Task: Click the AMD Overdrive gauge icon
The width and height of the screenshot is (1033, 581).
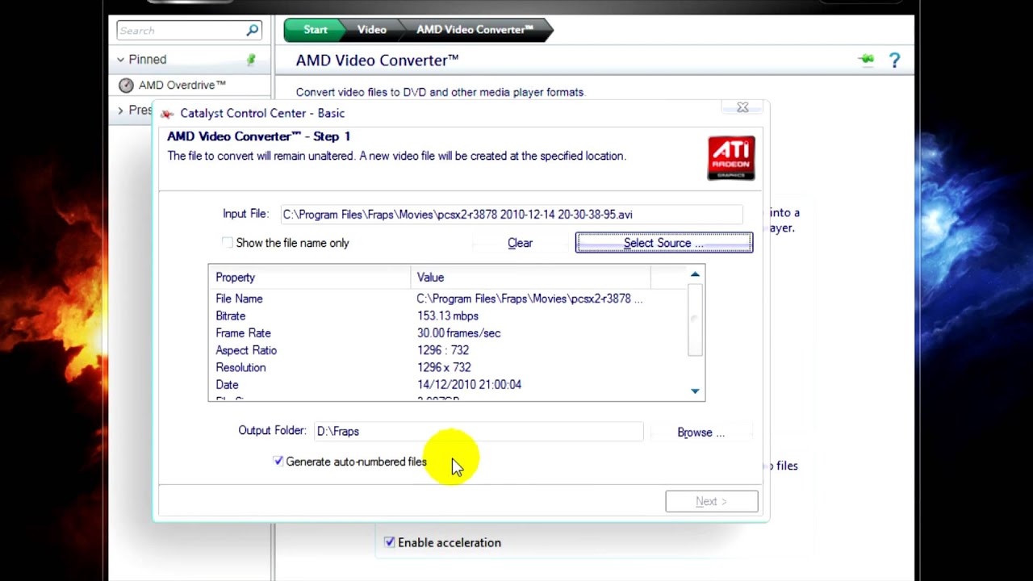Action: (x=126, y=86)
